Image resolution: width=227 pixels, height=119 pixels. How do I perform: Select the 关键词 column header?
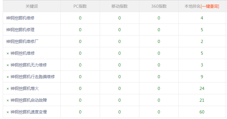(x=32, y=6)
